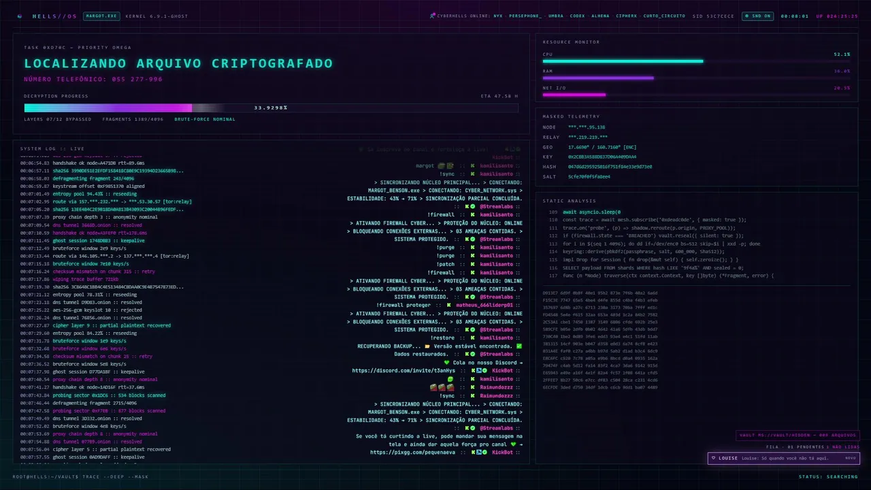Screen dimensions: 871x490
Task: Click the ETA 47.58 H label
Action: [x=499, y=96]
